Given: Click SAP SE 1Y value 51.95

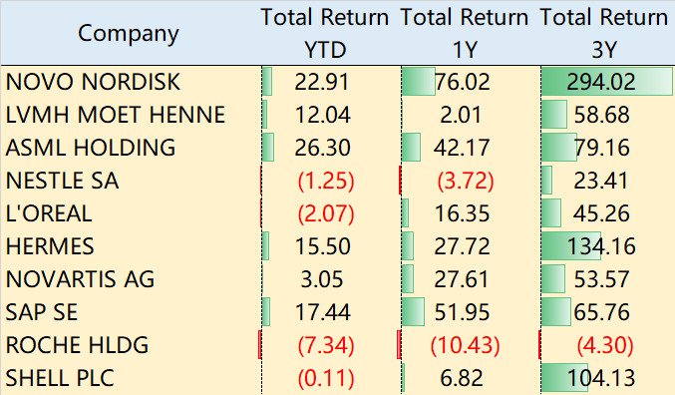Looking at the screenshot, I should [462, 312].
